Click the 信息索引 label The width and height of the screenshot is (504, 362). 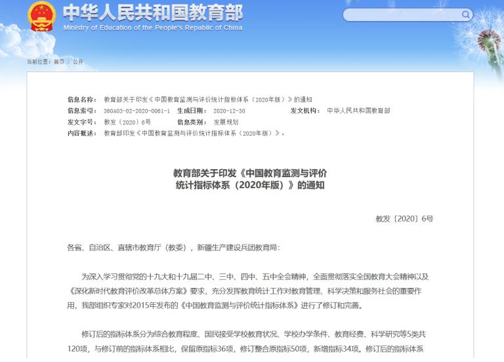pos(82,111)
